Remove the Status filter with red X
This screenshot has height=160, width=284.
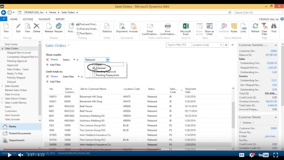[48, 60]
